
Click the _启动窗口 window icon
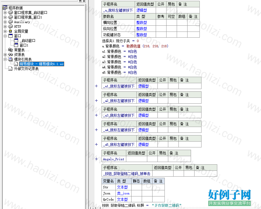point(16,41)
